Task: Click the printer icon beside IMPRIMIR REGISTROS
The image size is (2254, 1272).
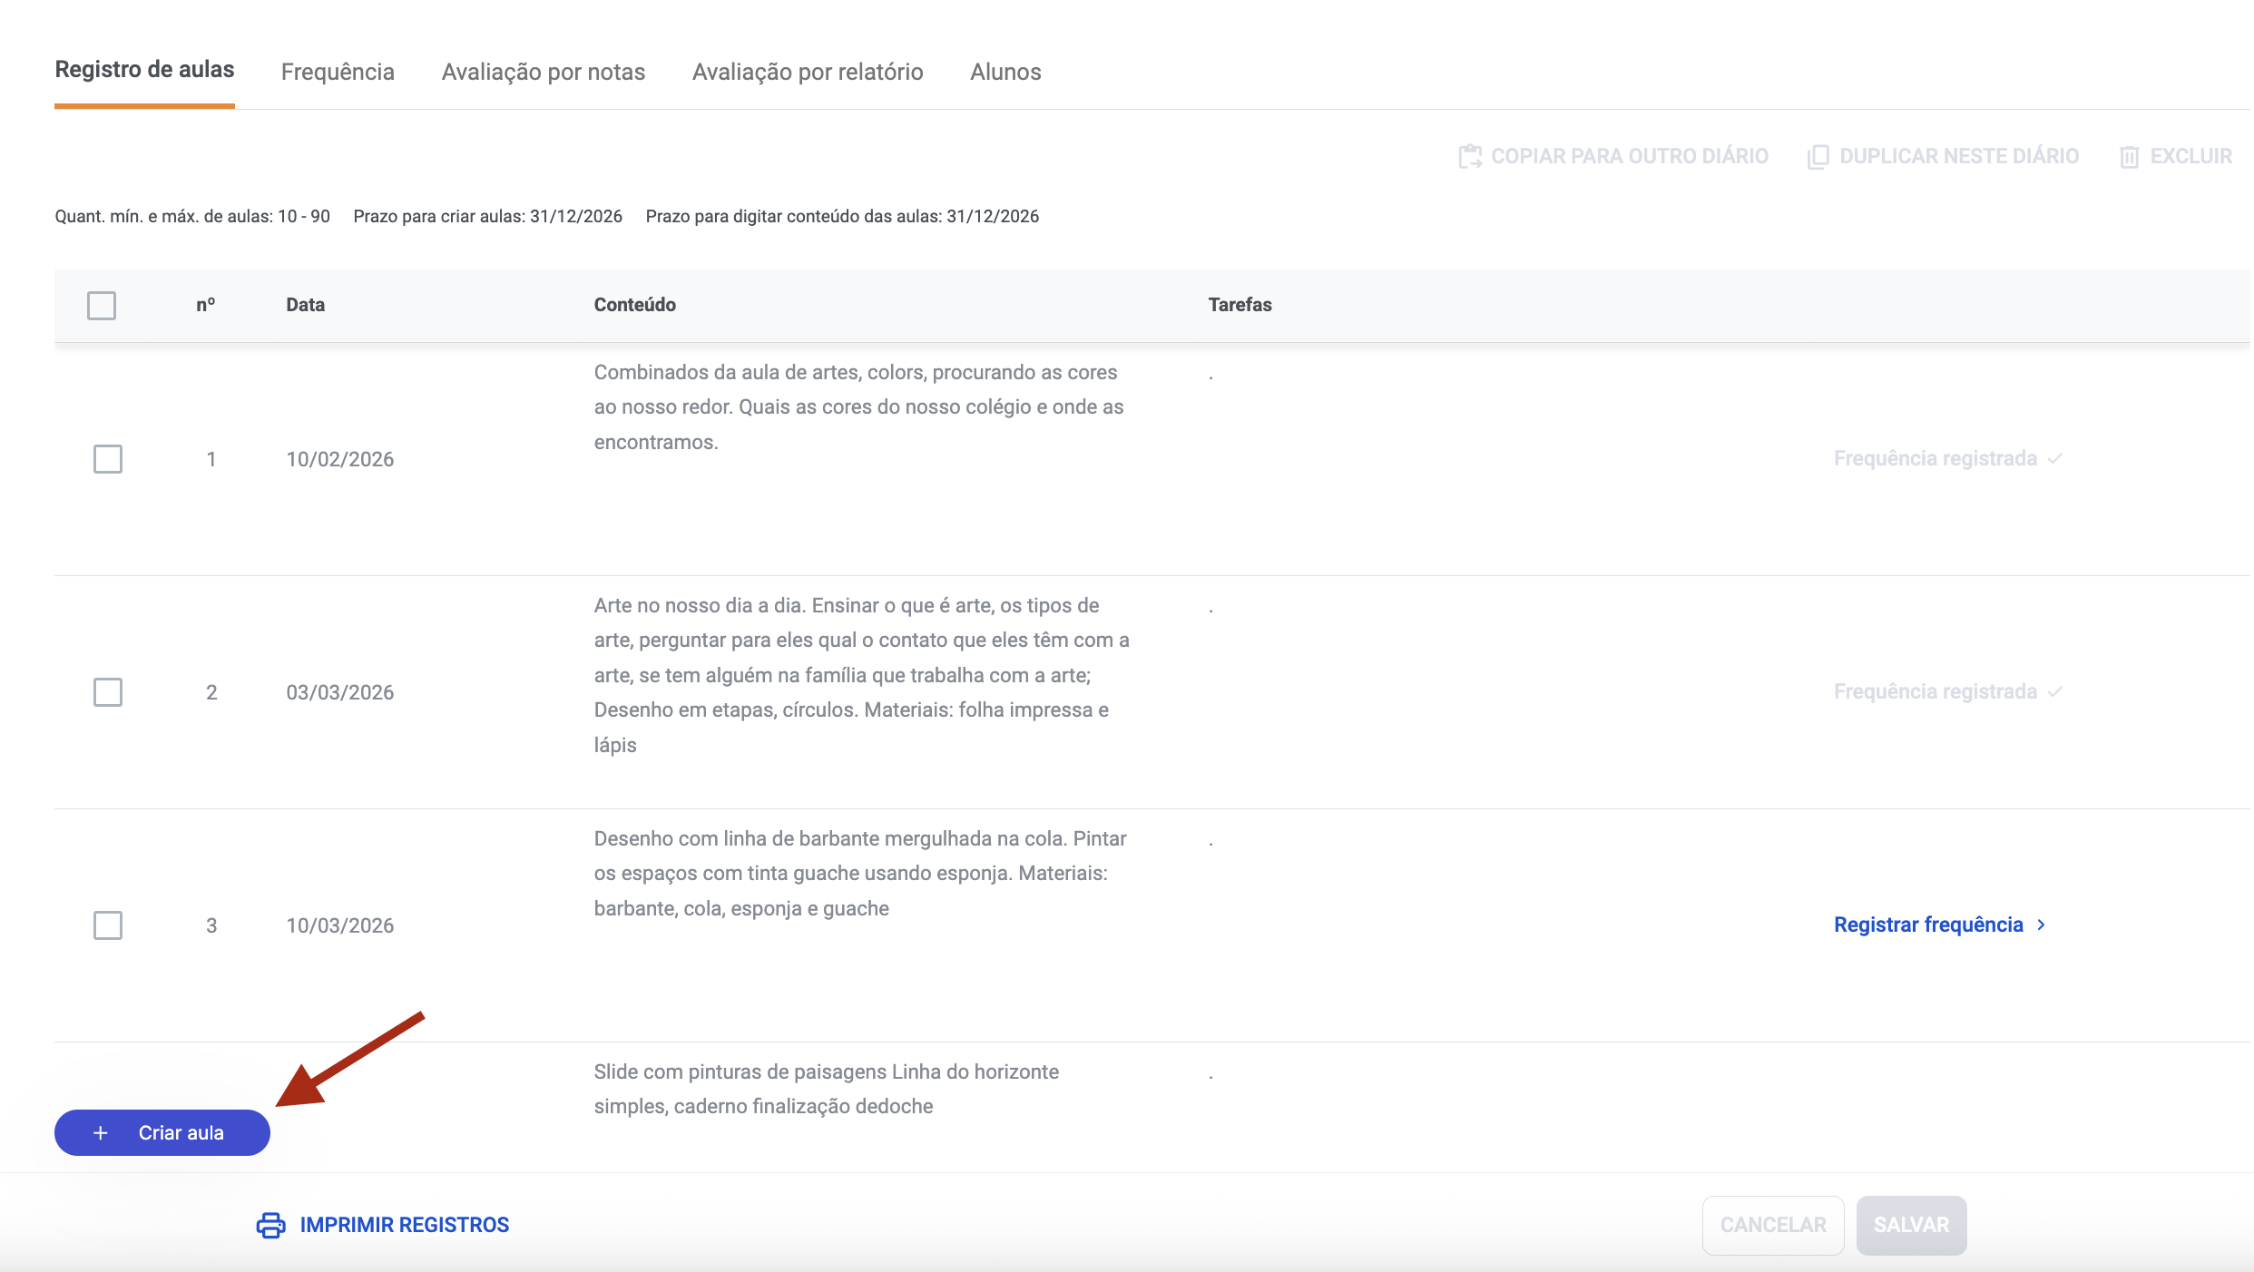Action: 270,1225
